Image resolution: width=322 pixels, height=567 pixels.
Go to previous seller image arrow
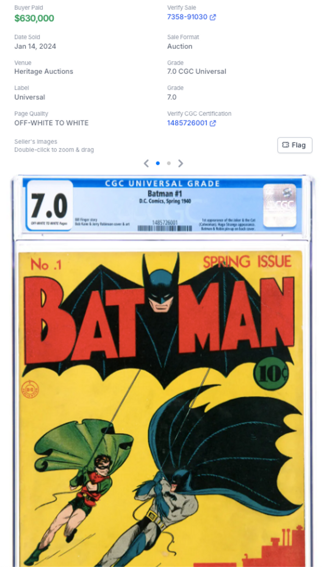tap(146, 163)
